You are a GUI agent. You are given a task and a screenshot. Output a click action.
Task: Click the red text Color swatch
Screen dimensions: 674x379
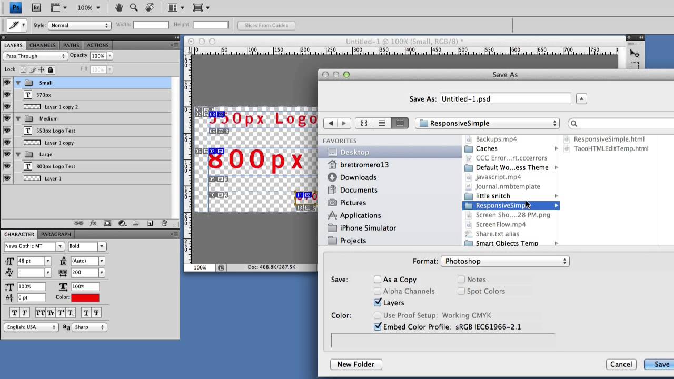(85, 297)
